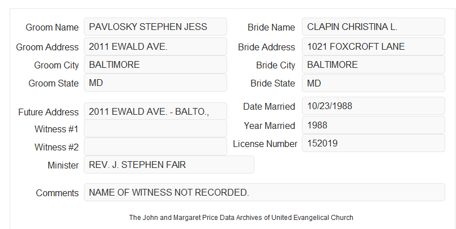Click the Groom State field showing MD
This screenshot has height=229, width=456.
155,83
